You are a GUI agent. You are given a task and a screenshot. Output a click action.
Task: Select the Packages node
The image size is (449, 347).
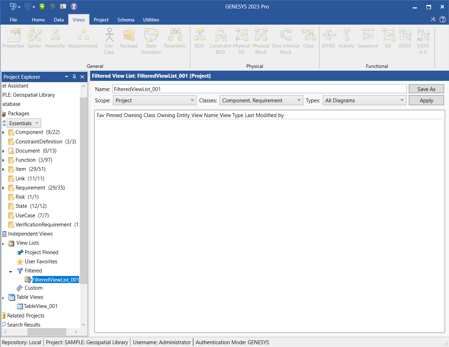coord(19,114)
